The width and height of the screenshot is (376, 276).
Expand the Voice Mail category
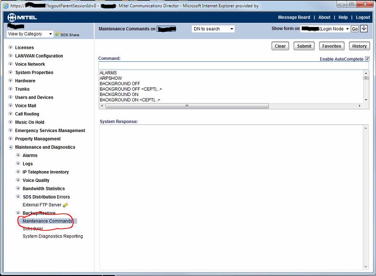[10, 105]
